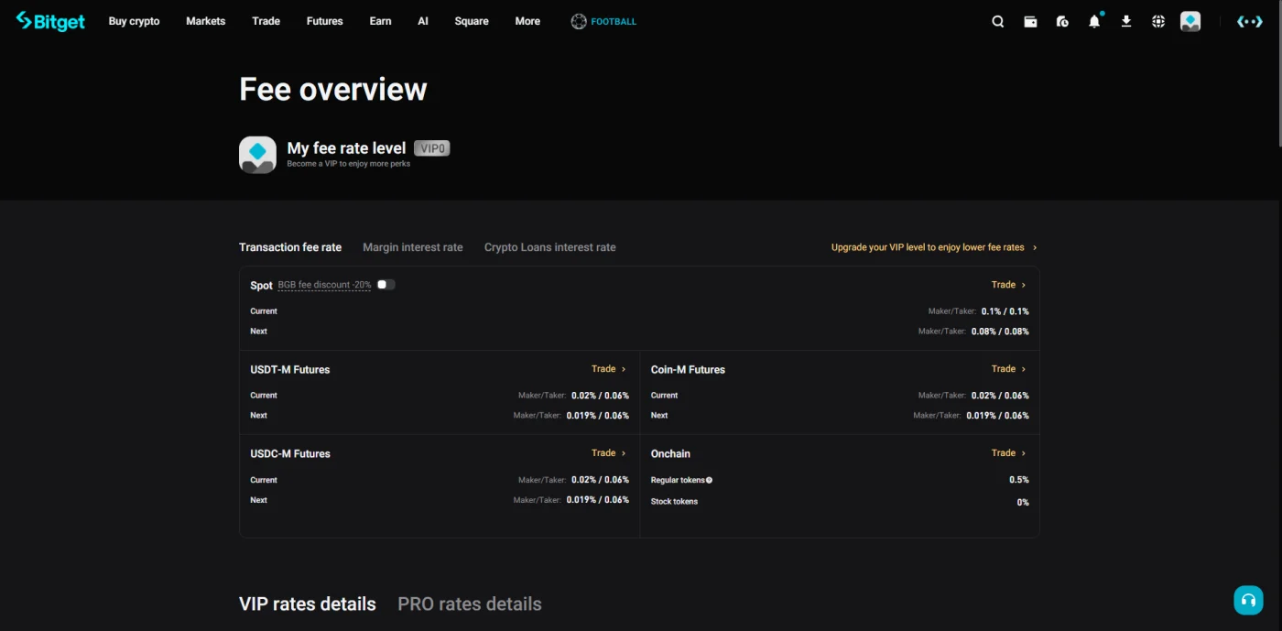Click the Bitget logo
Viewport: 1282px width, 631px height.
pyautogui.click(x=50, y=21)
